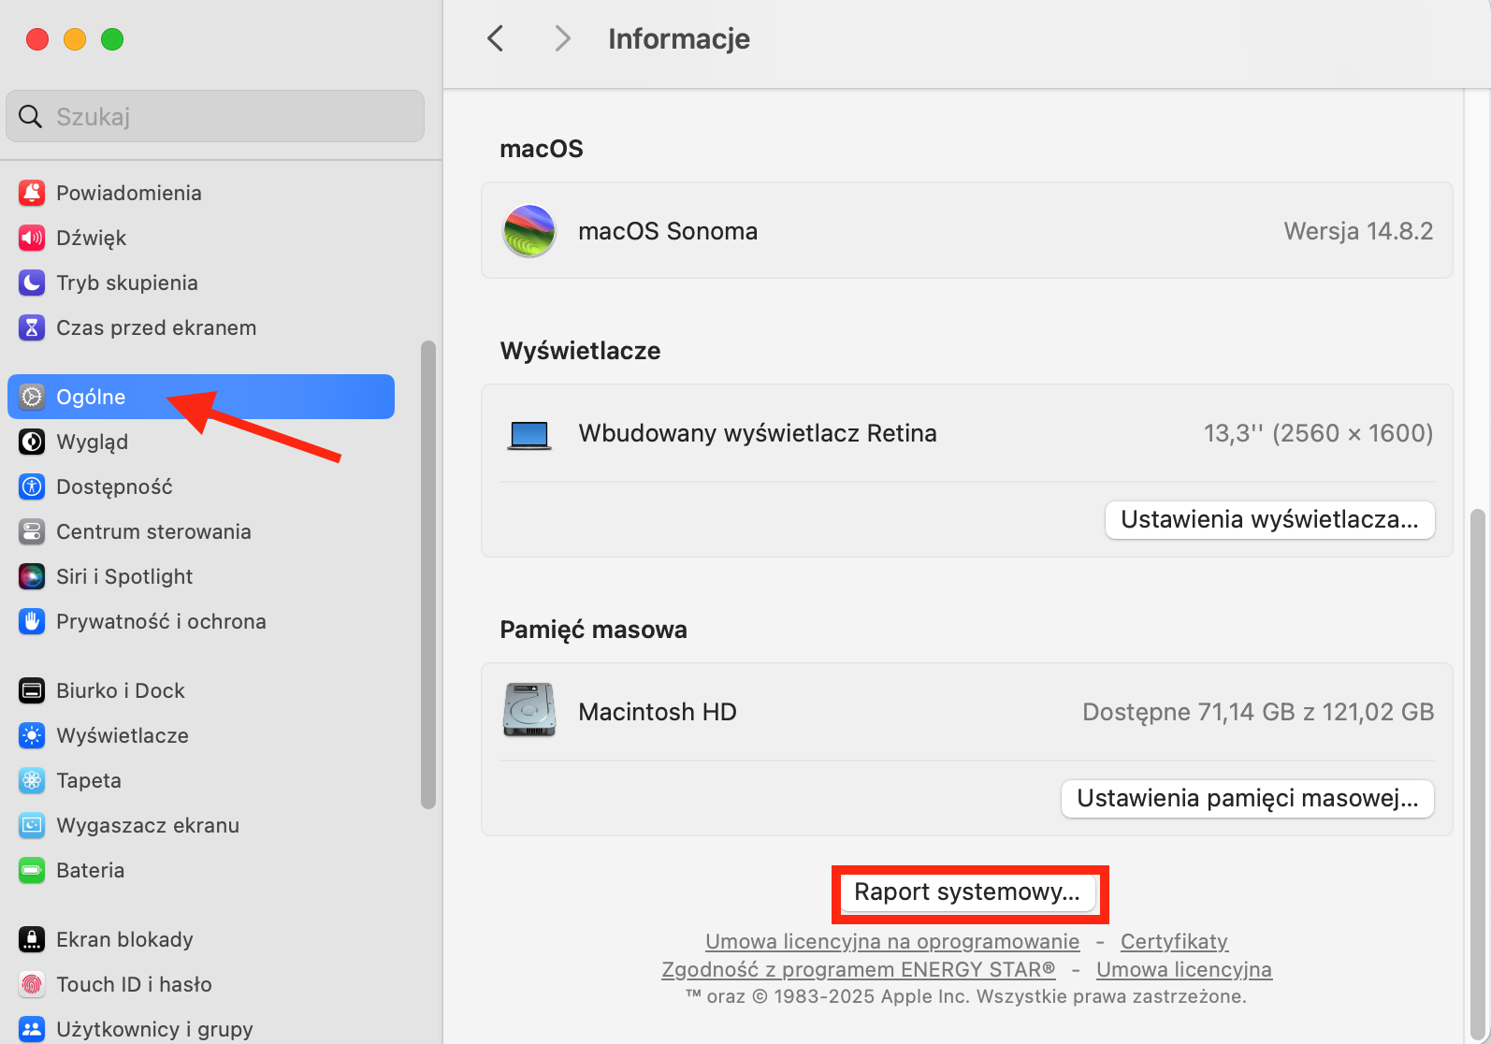Click the main pane scrollbar
1491x1044 pixels.
point(1477,775)
